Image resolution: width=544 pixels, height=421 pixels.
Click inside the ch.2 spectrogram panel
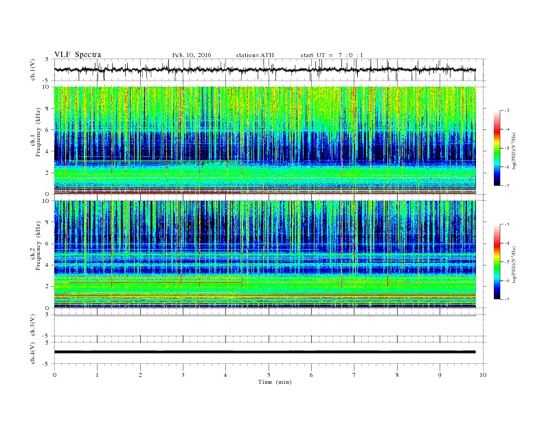(x=265, y=254)
